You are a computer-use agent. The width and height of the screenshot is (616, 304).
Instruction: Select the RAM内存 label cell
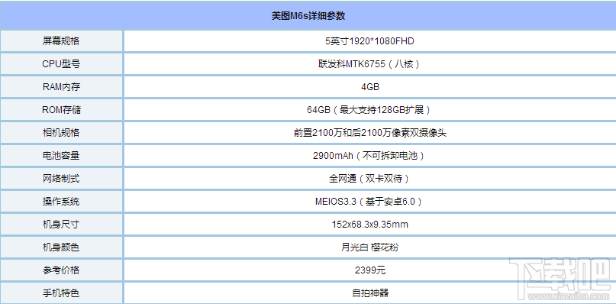click(61, 87)
